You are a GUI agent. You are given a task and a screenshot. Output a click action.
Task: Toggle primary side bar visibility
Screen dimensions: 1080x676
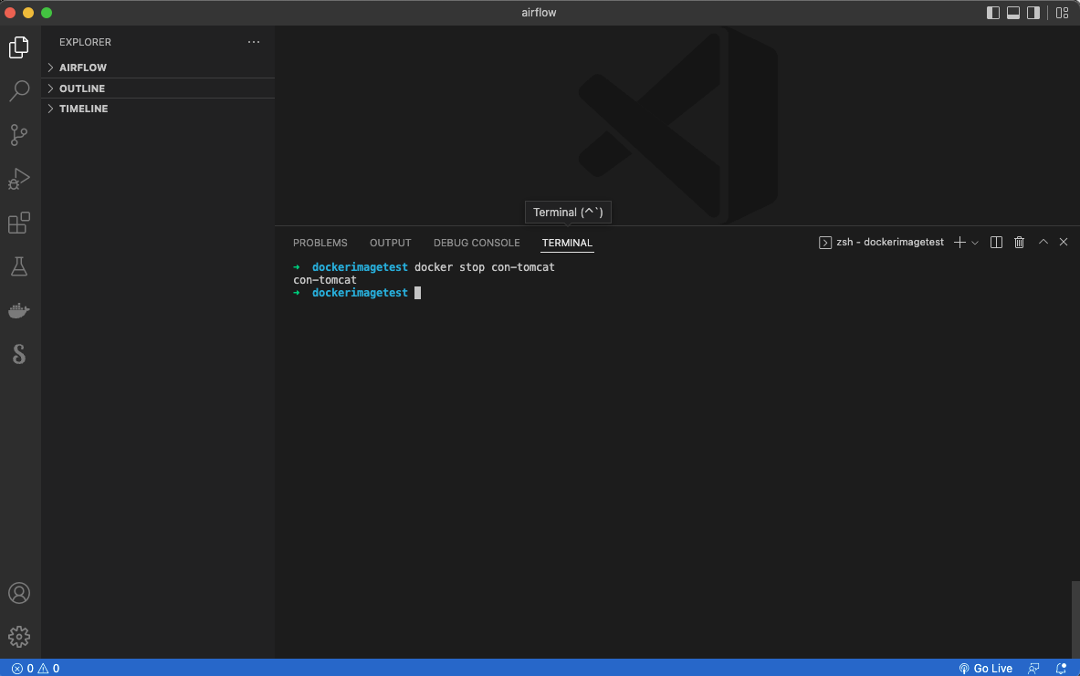coord(993,13)
